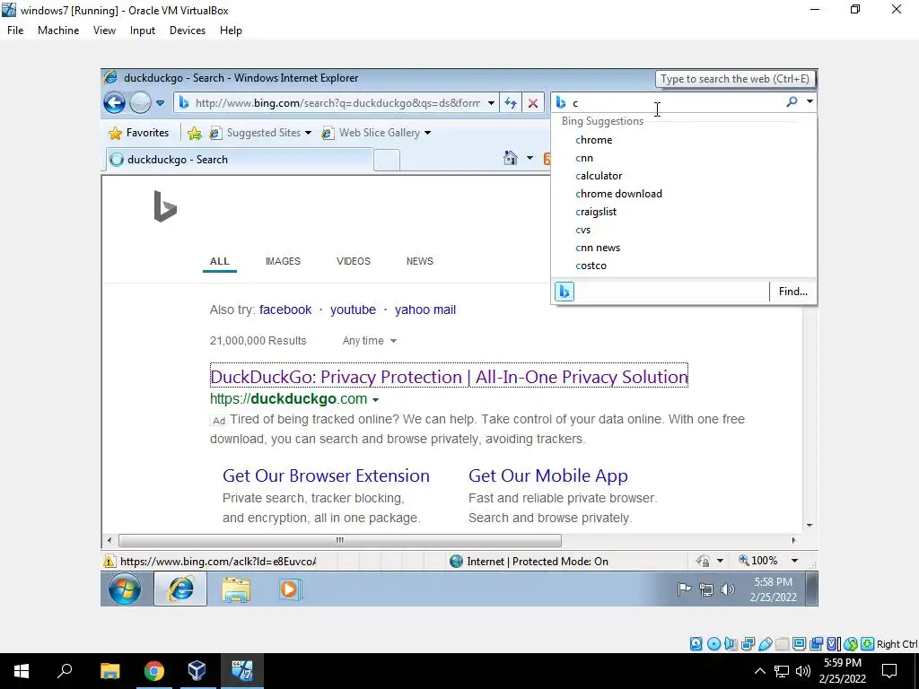The image size is (919, 689).
Task: Click the greyed Forward arrow in Internet Explorer
Action: 140,103
